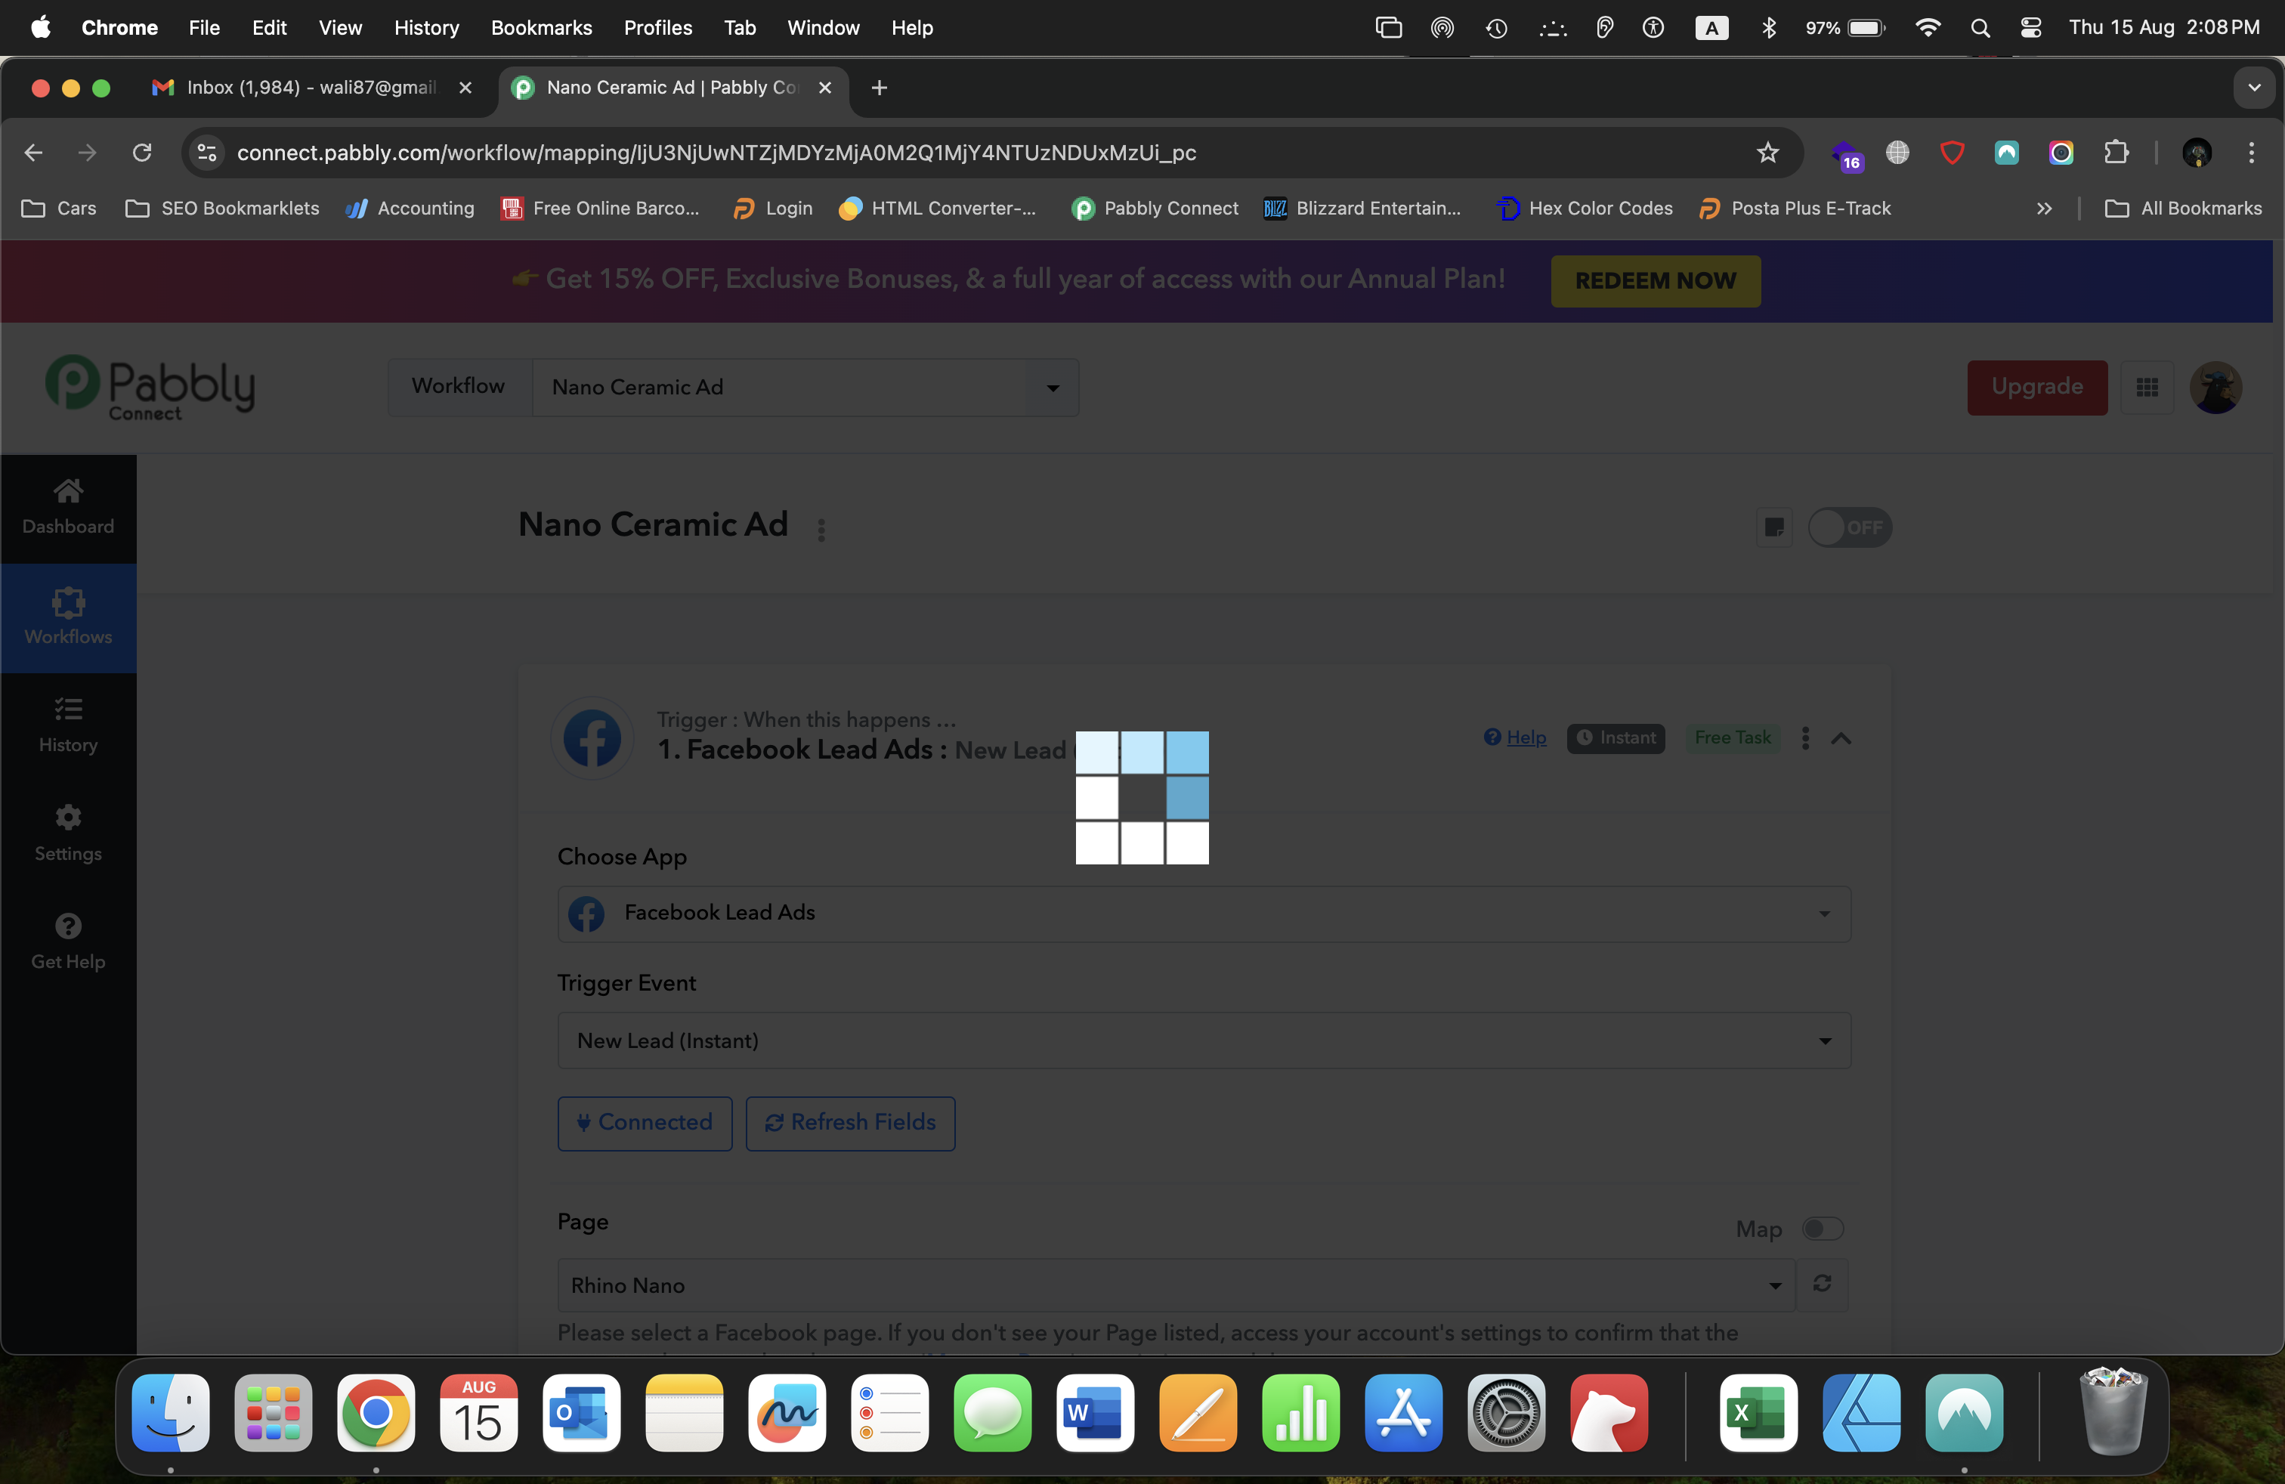Go back to the previous page
Viewport: 2285px width, 1484px height.
pyautogui.click(x=33, y=153)
